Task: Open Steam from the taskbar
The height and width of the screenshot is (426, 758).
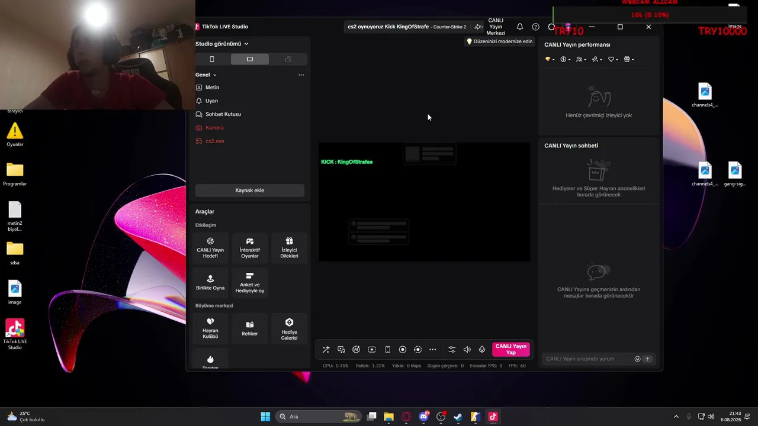Action: pos(458,417)
